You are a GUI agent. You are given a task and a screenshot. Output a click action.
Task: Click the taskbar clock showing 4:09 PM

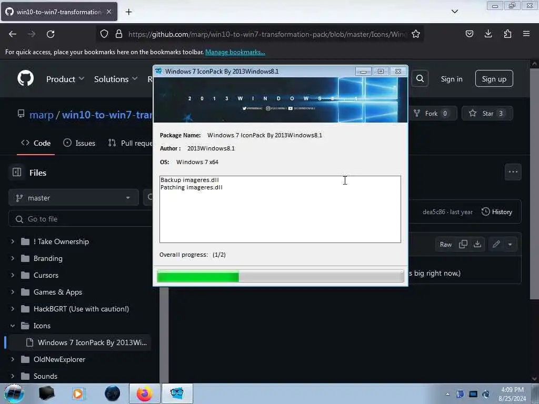[512, 394]
